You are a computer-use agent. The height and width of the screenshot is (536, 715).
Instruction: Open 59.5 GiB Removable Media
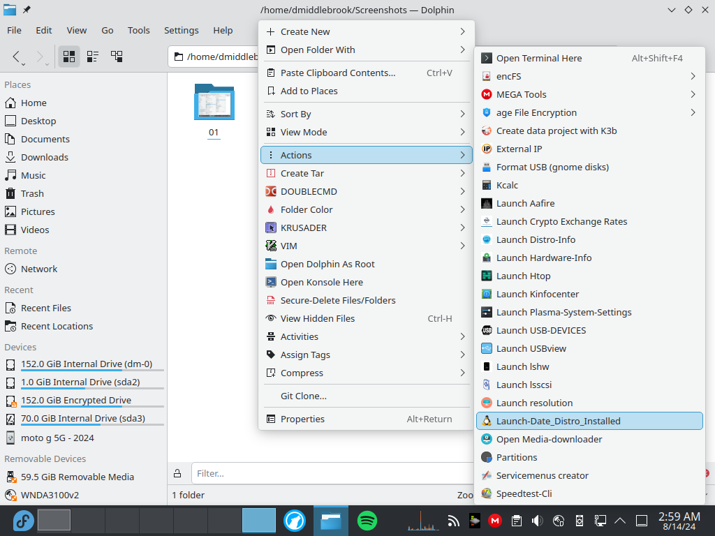[x=84, y=477]
